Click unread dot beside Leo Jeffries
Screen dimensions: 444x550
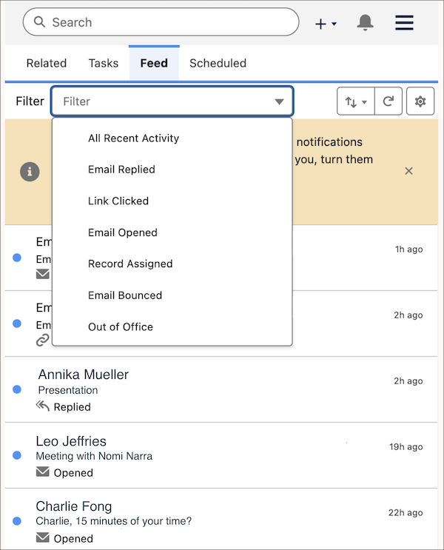(x=17, y=455)
